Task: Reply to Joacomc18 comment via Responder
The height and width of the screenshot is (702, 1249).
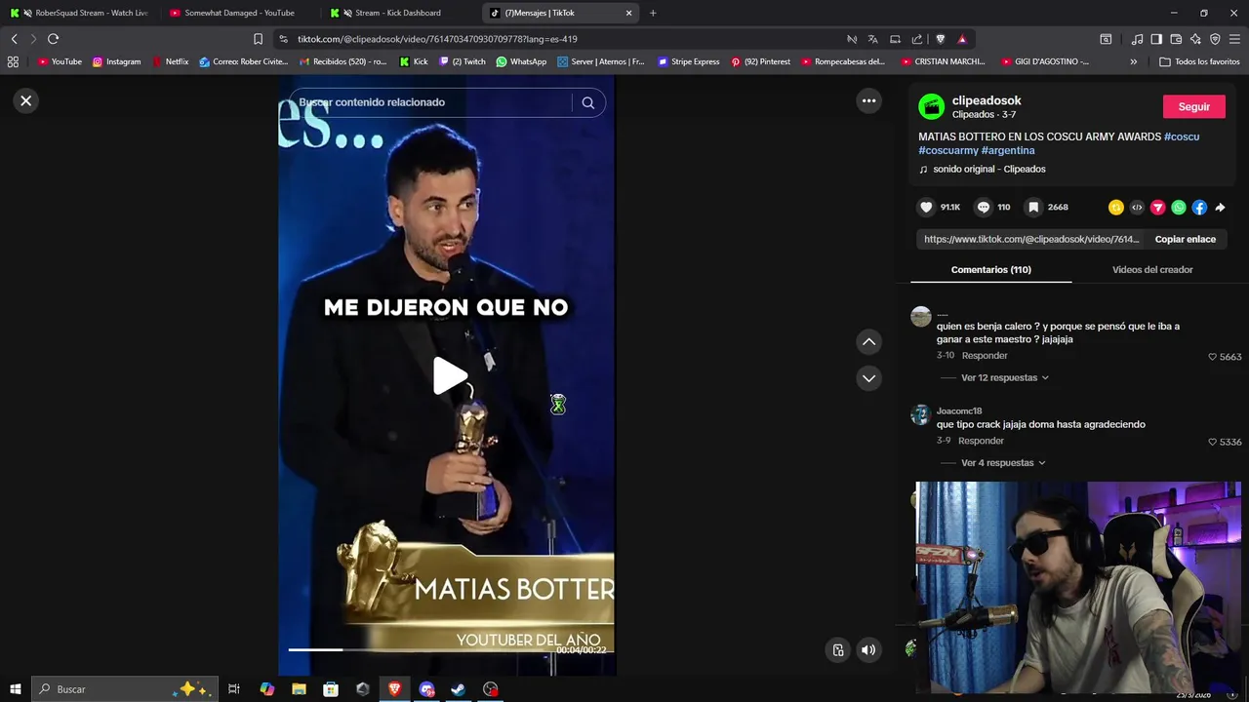Action: tap(981, 441)
